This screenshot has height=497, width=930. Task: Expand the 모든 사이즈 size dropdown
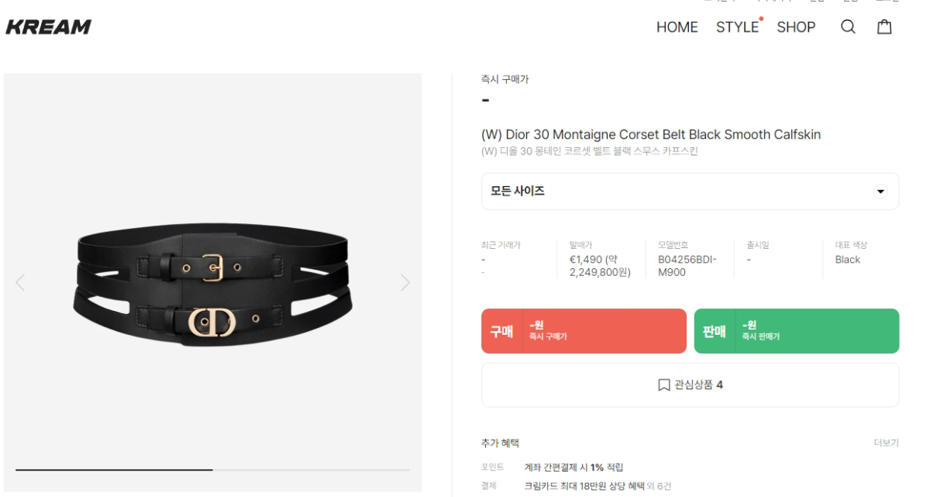[x=690, y=191]
